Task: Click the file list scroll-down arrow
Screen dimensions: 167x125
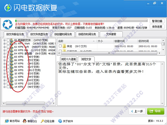Action: tap(163, 50)
